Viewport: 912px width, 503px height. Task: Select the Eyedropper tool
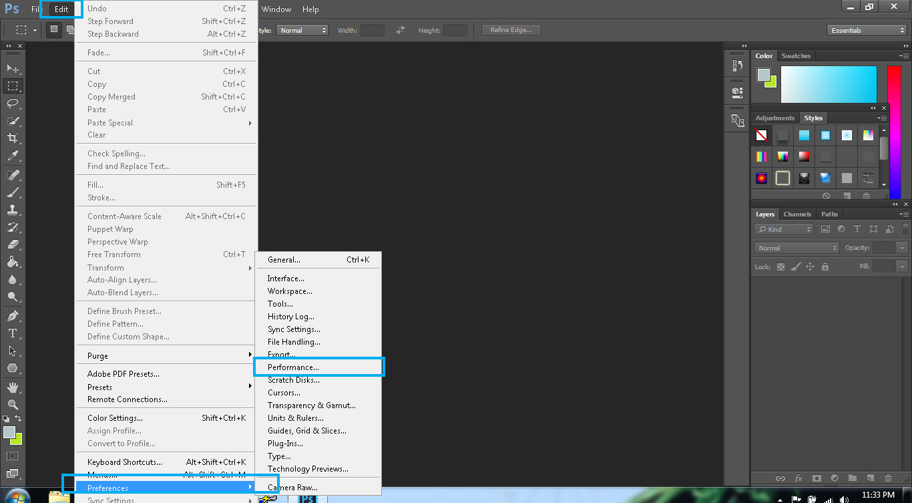coord(13,156)
